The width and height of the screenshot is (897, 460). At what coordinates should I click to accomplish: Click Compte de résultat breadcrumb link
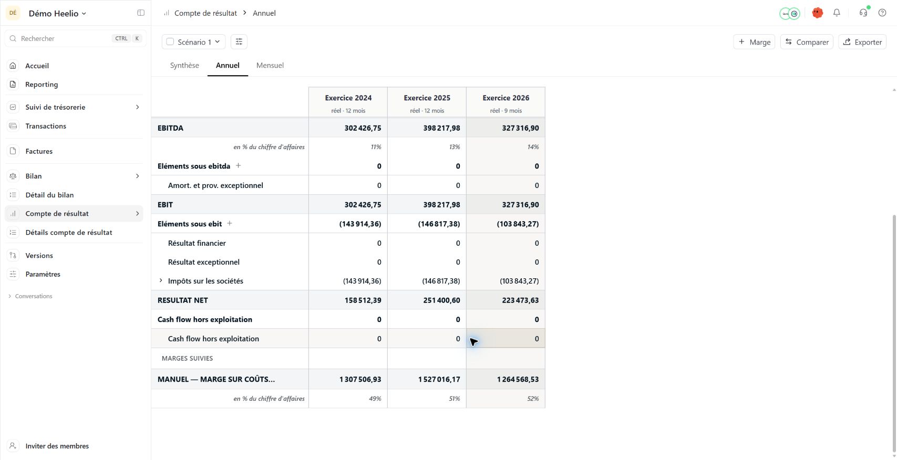pyautogui.click(x=205, y=13)
